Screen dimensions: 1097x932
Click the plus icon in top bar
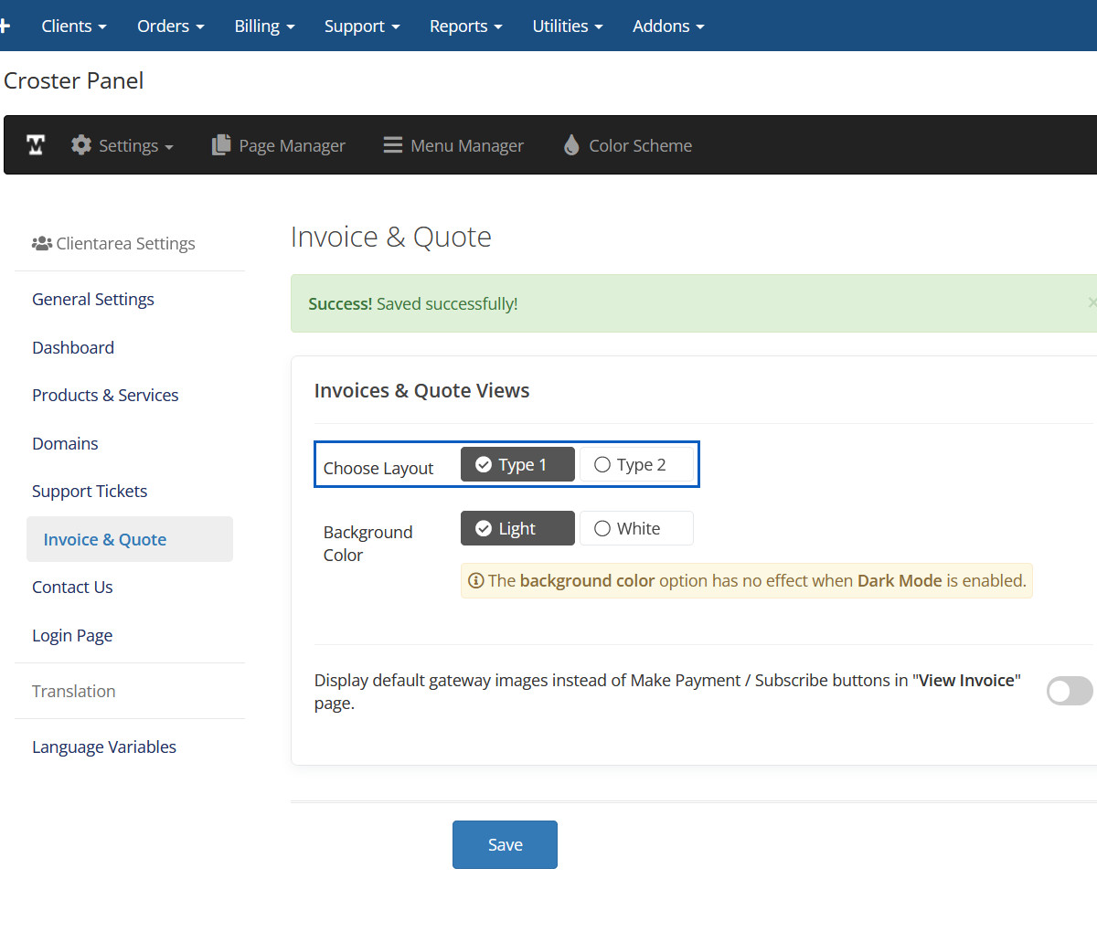(5, 26)
